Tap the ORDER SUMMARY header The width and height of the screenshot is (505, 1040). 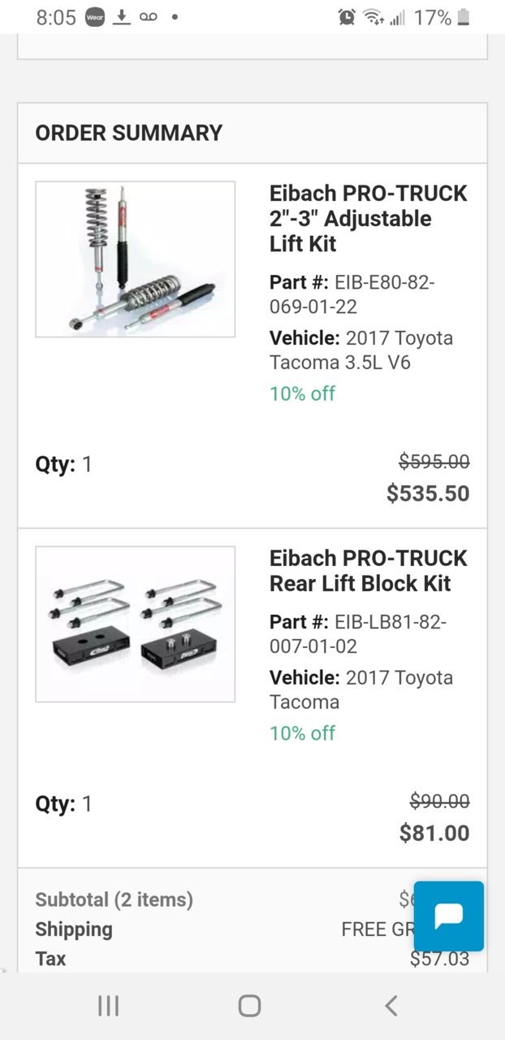[x=129, y=133]
